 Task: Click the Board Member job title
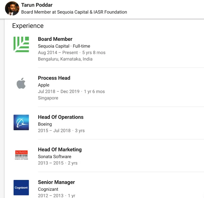click(x=55, y=39)
